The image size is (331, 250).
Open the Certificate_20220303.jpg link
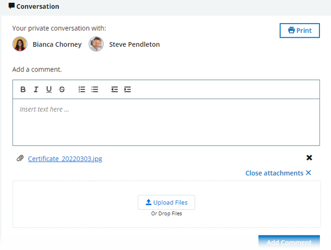click(65, 159)
